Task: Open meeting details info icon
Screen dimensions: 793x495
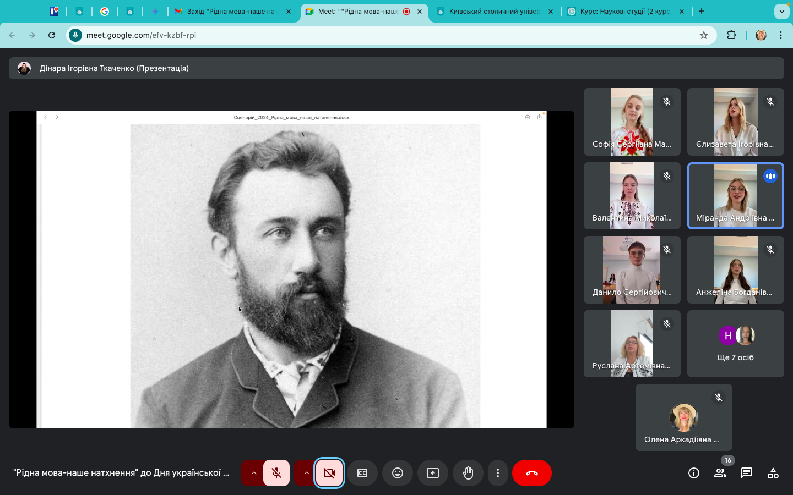Action: click(x=694, y=473)
